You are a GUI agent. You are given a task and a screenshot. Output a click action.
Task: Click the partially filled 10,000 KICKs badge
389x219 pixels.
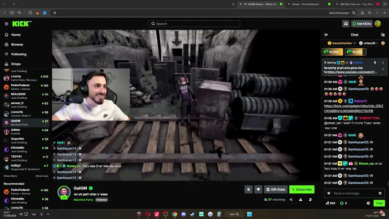click(356, 52)
